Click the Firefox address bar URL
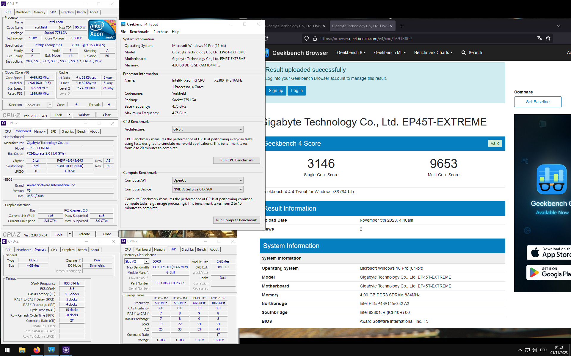The width and height of the screenshot is (571, 356). tap(366, 39)
